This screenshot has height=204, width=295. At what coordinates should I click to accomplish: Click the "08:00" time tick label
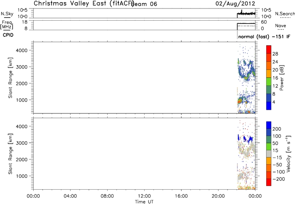107,196
